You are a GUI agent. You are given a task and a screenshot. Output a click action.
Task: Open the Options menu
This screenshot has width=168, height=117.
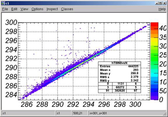(x=37, y=9)
